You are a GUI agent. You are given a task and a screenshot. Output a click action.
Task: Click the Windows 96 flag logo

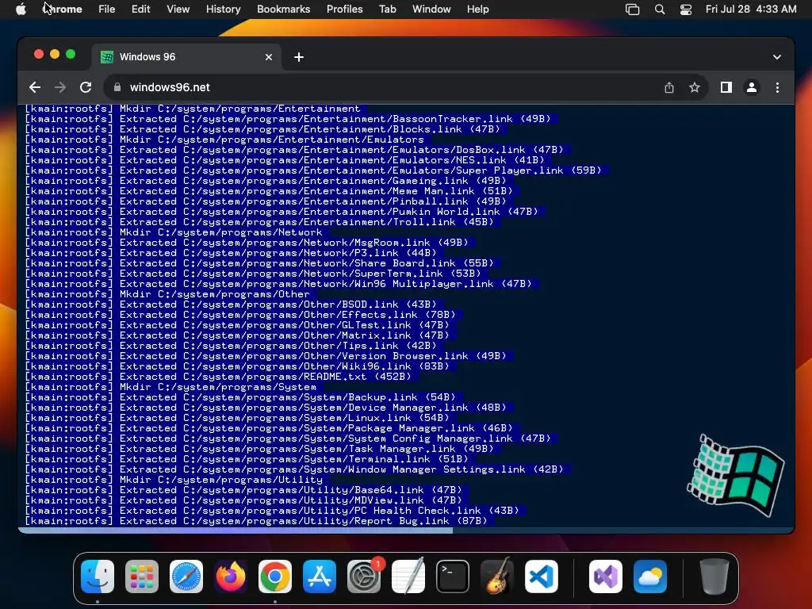pos(736,475)
